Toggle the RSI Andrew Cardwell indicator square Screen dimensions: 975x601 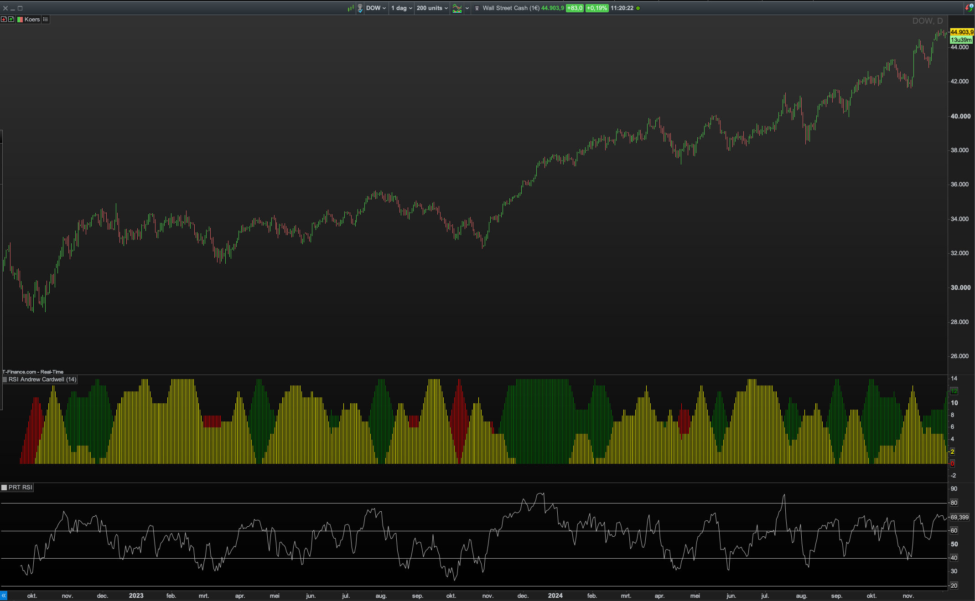[x=5, y=380]
